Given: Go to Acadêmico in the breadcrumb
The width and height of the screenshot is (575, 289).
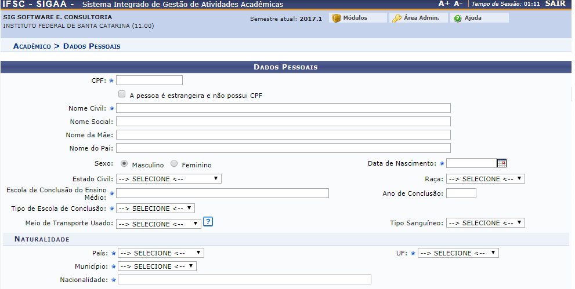Looking at the screenshot, I should [x=32, y=46].
